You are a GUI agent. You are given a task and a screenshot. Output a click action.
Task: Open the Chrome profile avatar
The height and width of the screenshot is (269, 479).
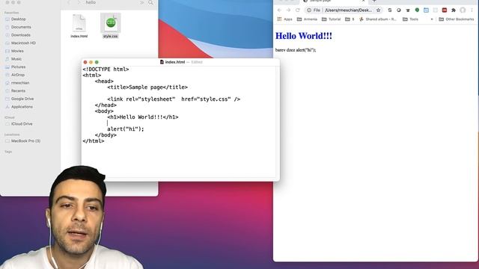click(x=463, y=10)
